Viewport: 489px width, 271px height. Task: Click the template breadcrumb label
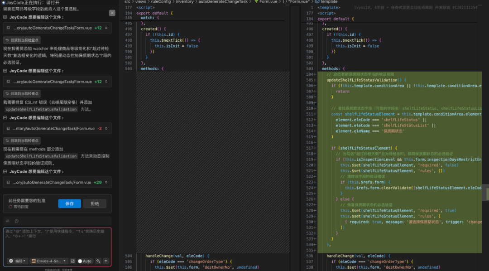pyautogui.click(x=329, y=1)
